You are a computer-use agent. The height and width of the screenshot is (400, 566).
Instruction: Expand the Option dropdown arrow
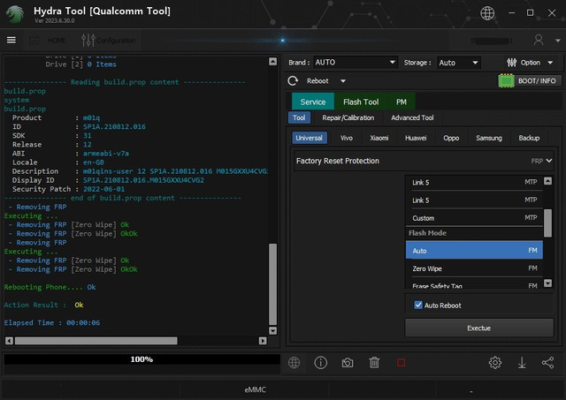click(x=550, y=63)
